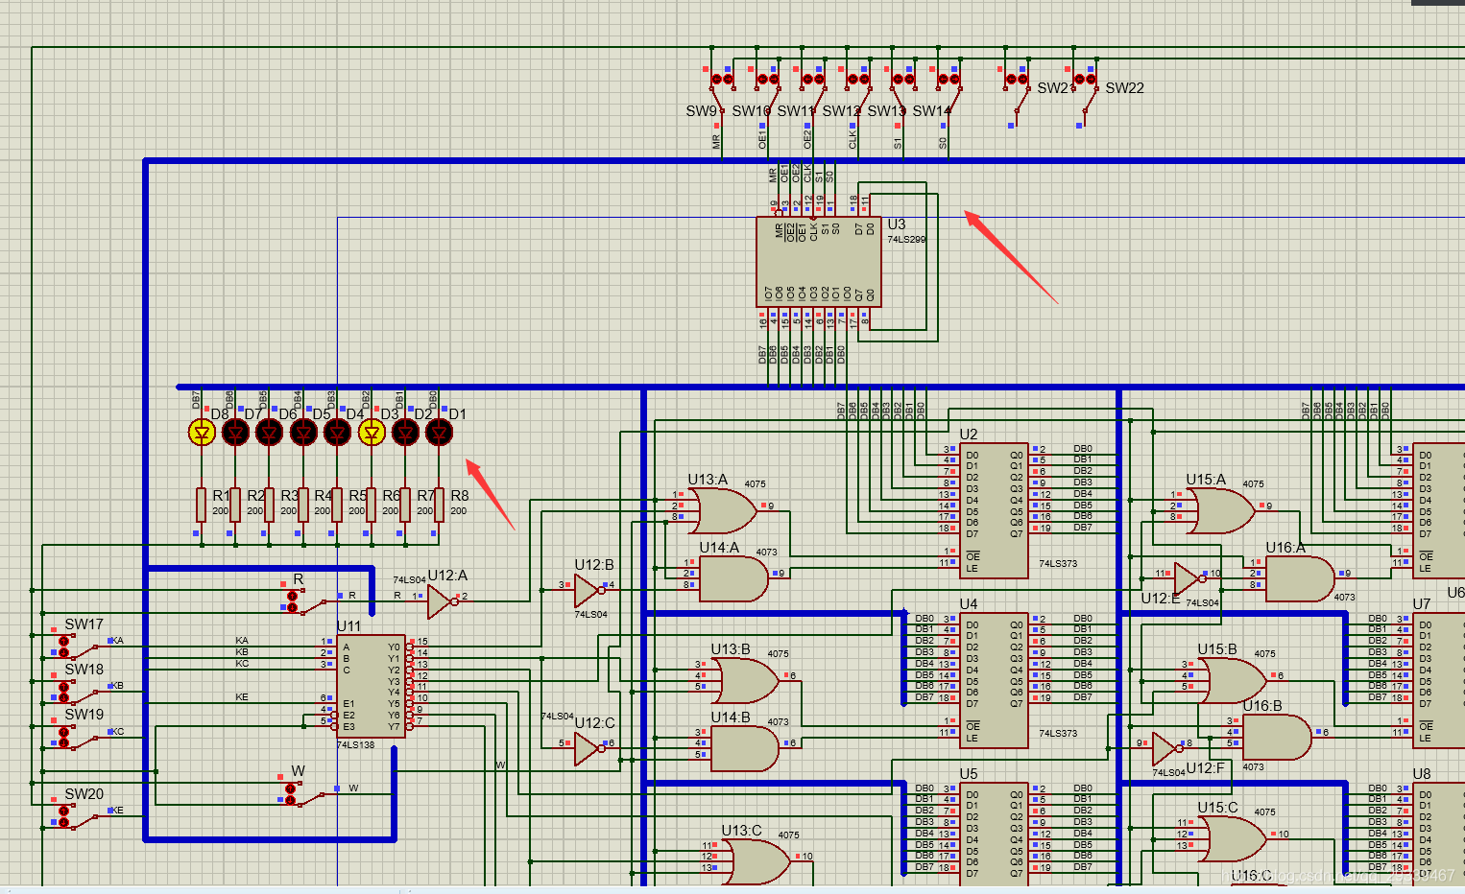
Task: Toggle switch SW18 connected to KB
Action: 78,691
